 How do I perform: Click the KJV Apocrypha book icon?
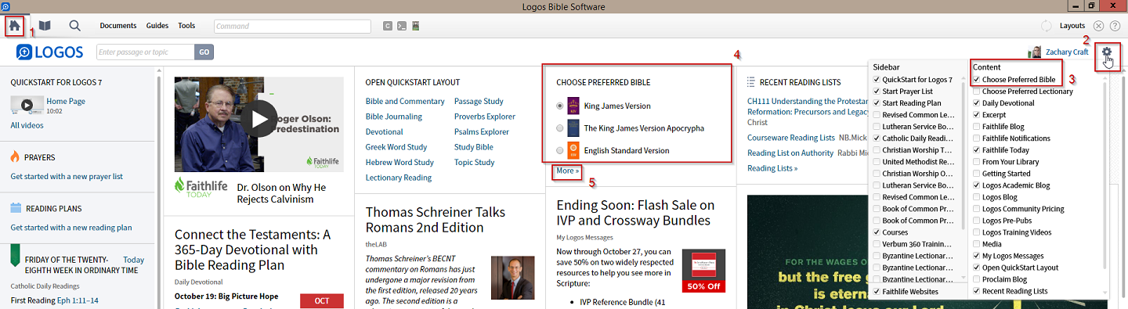pyautogui.click(x=573, y=128)
